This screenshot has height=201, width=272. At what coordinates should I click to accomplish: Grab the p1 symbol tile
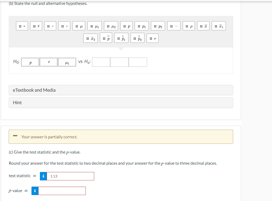tap(141, 26)
